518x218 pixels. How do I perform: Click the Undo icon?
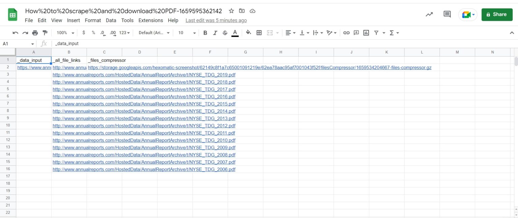15,33
